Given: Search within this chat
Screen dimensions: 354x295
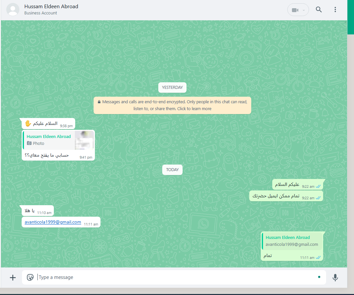Looking at the screenshot, I should pyautogui.click(x=319, y=10).
